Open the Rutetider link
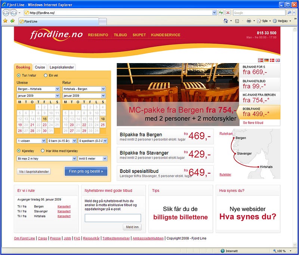Image resolution: width=299 pixels, height=255 pixels. click(225, 174)
